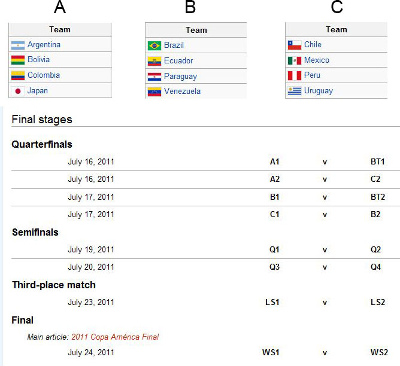Viewport: 400px width, 366px height.
Task: Click the Mexico flag icon
Action: [295, 60]
